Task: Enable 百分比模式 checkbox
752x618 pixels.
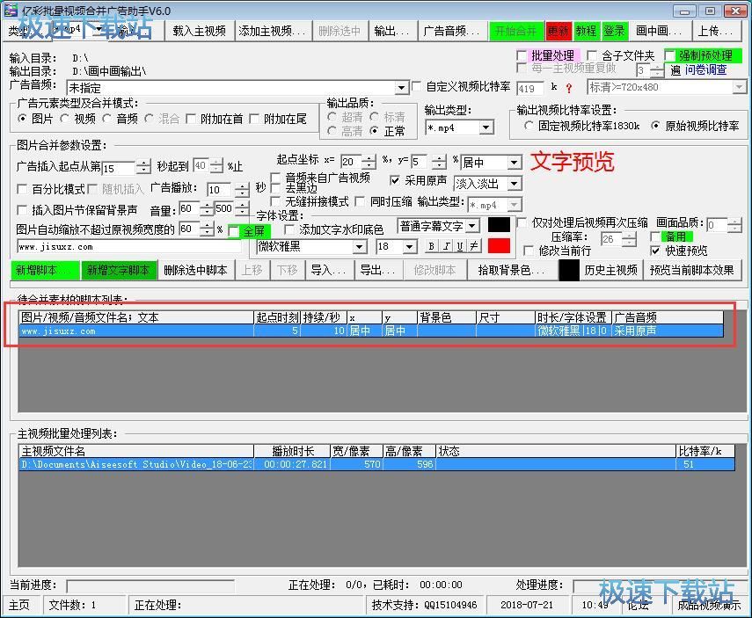Action: click(22, 189)
